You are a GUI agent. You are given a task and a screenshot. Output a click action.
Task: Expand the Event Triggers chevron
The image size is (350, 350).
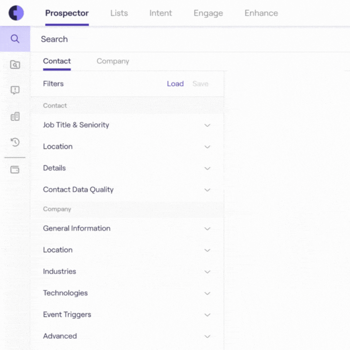[x=208, y=315]
